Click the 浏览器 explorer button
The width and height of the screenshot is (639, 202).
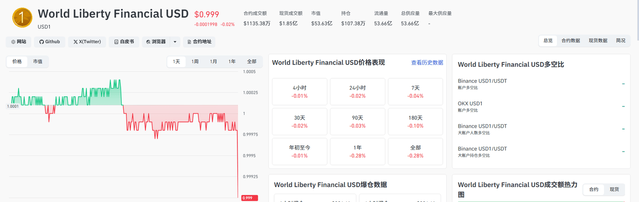[x=156, y=42]
